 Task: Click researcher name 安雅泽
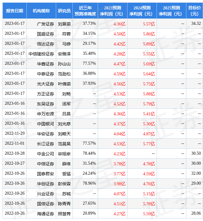[64, 54]
